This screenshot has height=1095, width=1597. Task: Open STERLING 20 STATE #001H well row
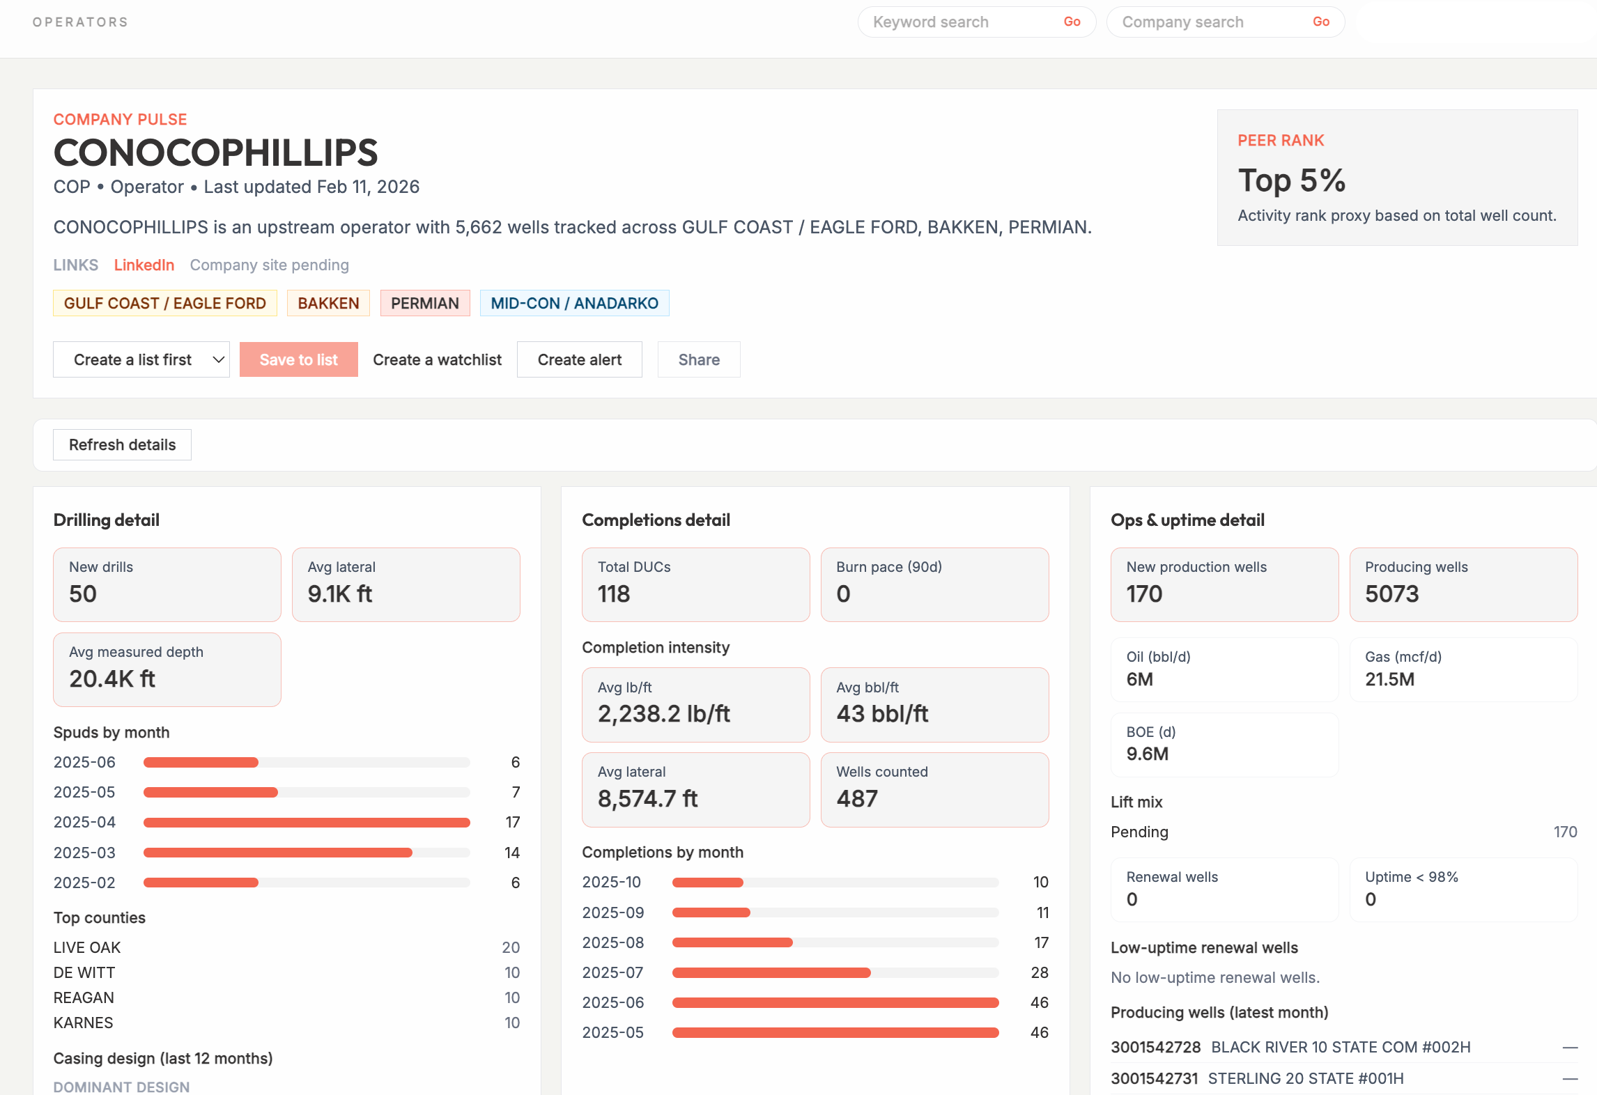click(x=1305, y=1078)
